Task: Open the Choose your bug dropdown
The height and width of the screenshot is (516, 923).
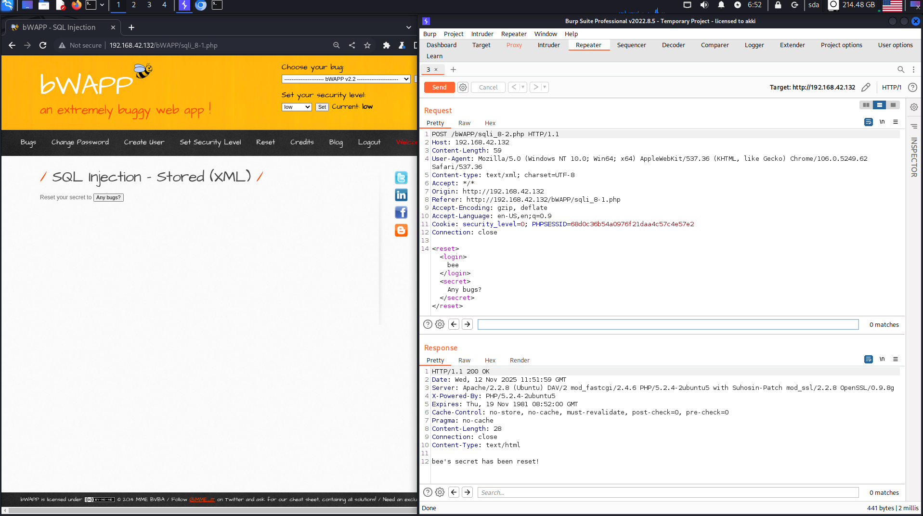Action: tap(346, 79)
